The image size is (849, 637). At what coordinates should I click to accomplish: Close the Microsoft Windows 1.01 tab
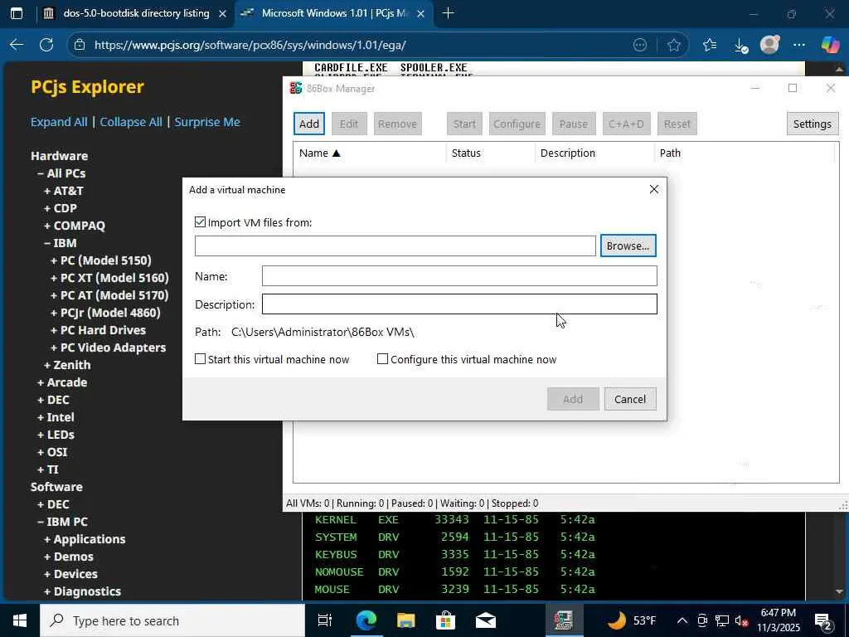pos(420,13)
